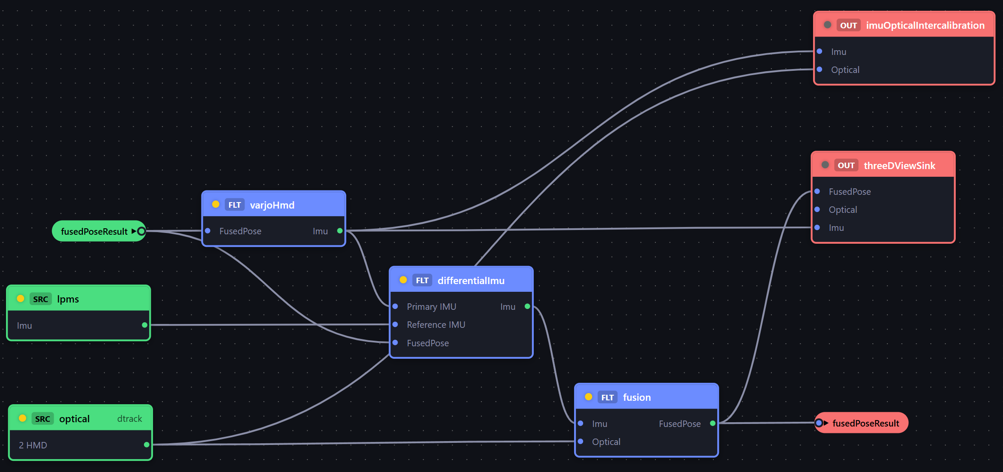Click the FLT badge on fusion node
Image resolution: width=1003 pixels, height=472 pixels.
[x=608, y=397]
